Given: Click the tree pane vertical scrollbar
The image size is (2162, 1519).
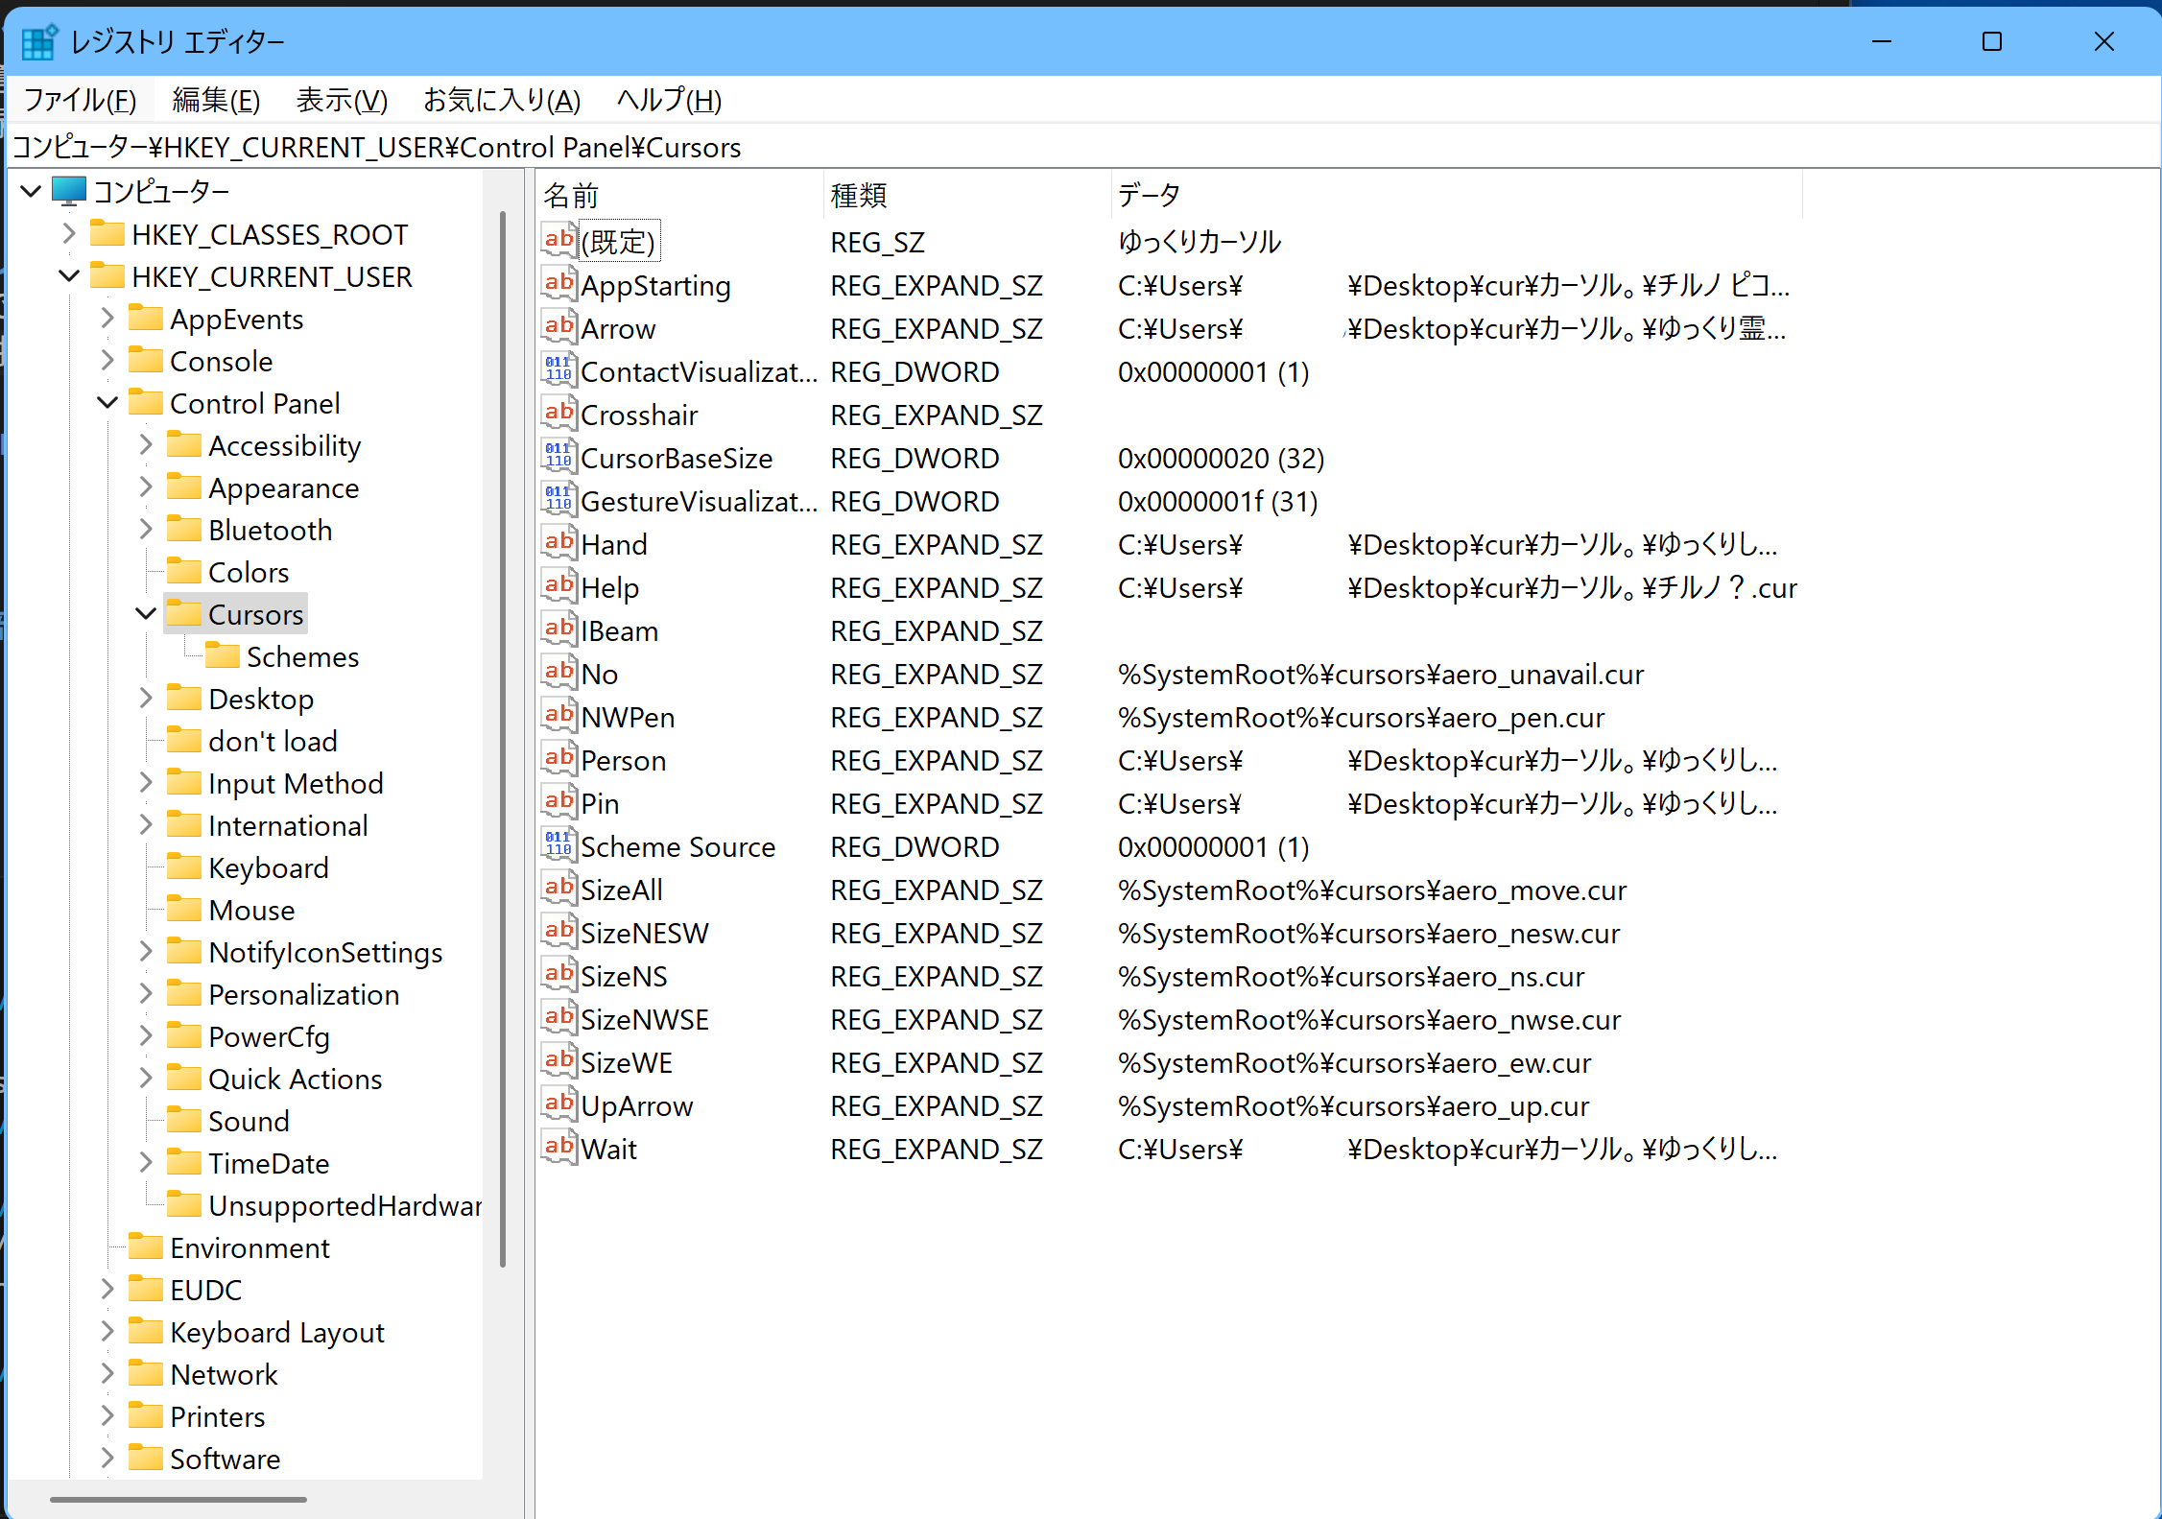Looking at the screenshot, I should [502, 739].
